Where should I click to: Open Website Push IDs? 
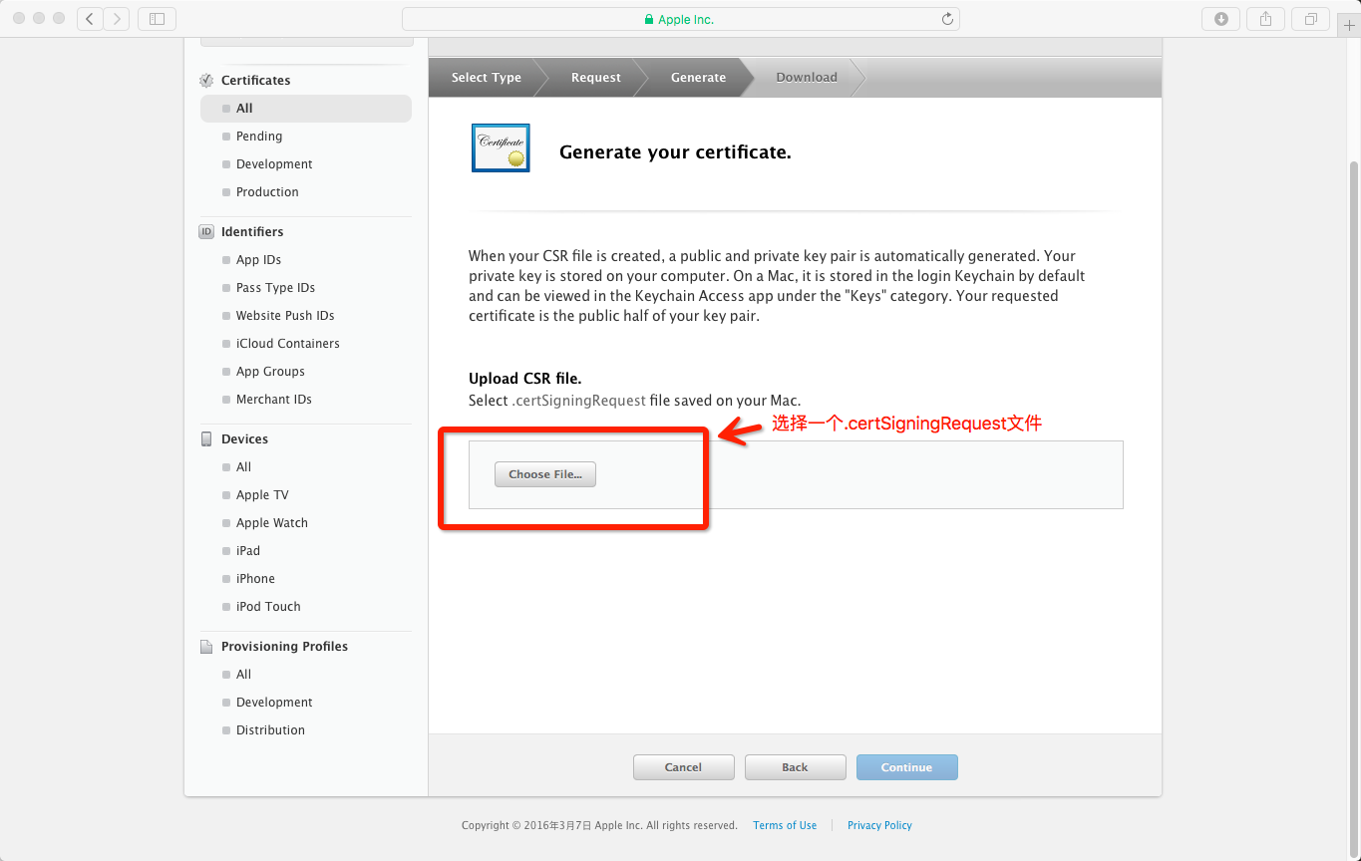pyautogui.click(x=285, y=316)
